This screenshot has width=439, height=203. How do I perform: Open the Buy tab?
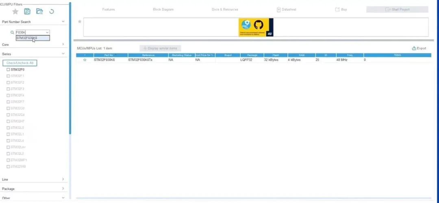(341, 9)
